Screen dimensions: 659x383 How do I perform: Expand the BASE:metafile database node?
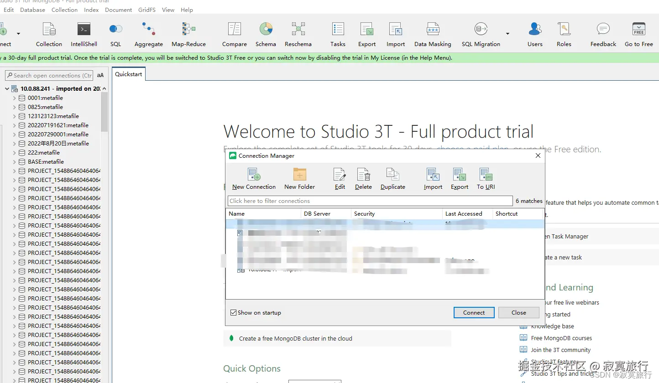(15, 162)
